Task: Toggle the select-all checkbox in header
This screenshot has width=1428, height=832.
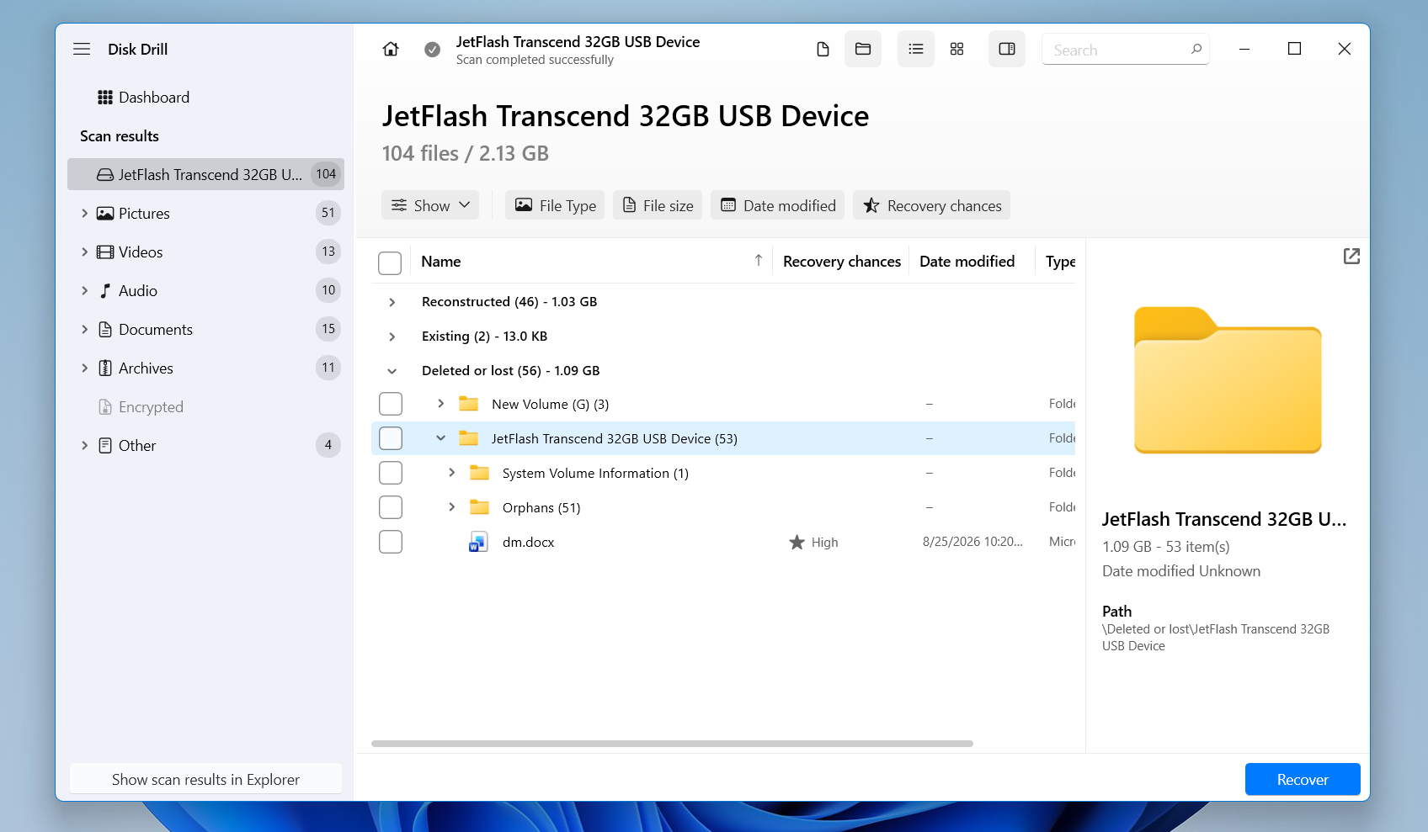Action: point(390,262)
